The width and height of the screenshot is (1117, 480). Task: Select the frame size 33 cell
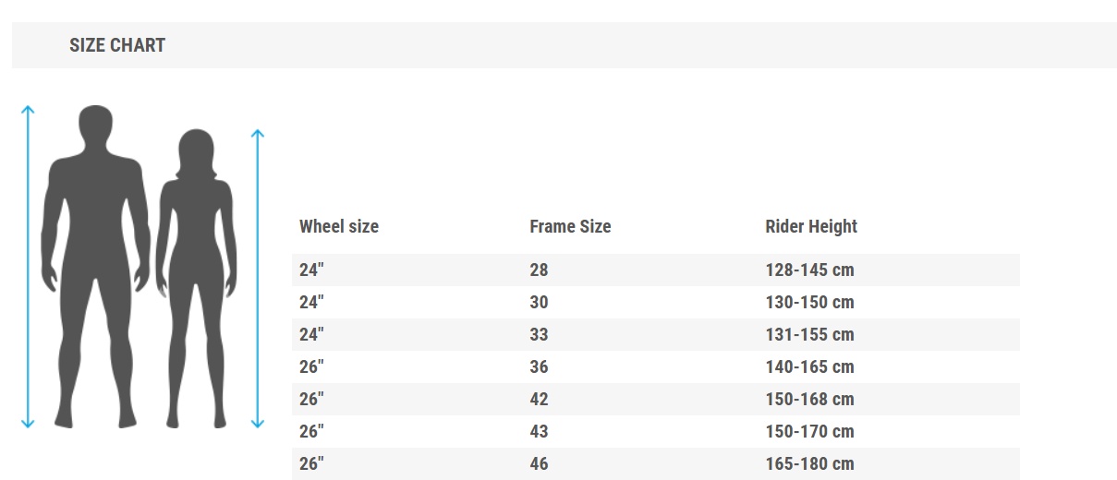pyautogui.click(x=539, y=335)
